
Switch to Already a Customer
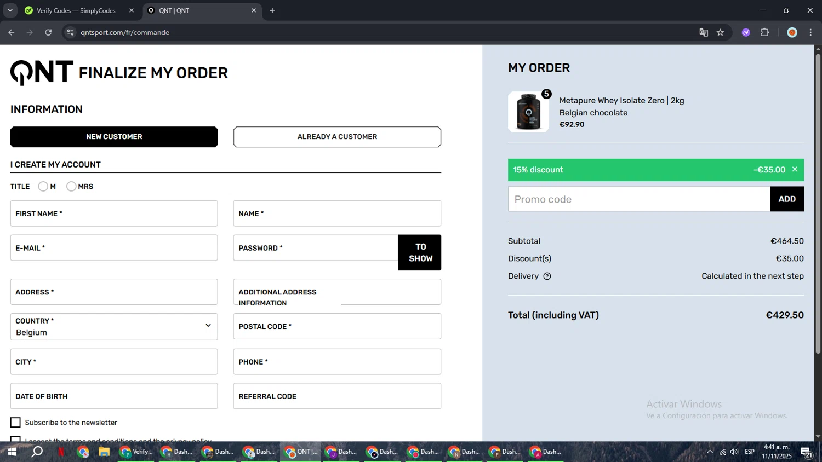point(337,137)
